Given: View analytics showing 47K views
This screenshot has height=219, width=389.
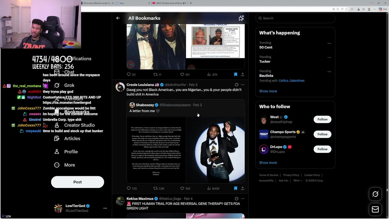Looking at the screenshot, I should coord(212,75).
